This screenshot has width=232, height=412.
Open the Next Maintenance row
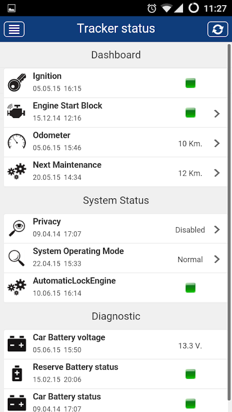tap(115, 172)
